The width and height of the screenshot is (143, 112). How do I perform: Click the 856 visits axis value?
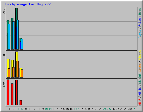(x=4, y=53)
